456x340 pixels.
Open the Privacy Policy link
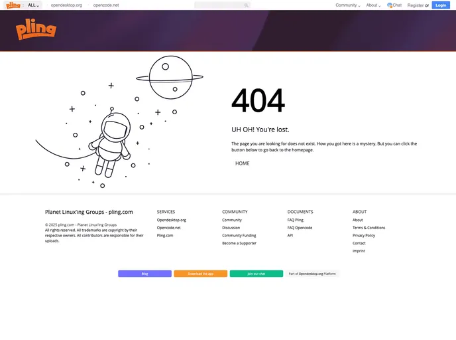click(363, 235)
